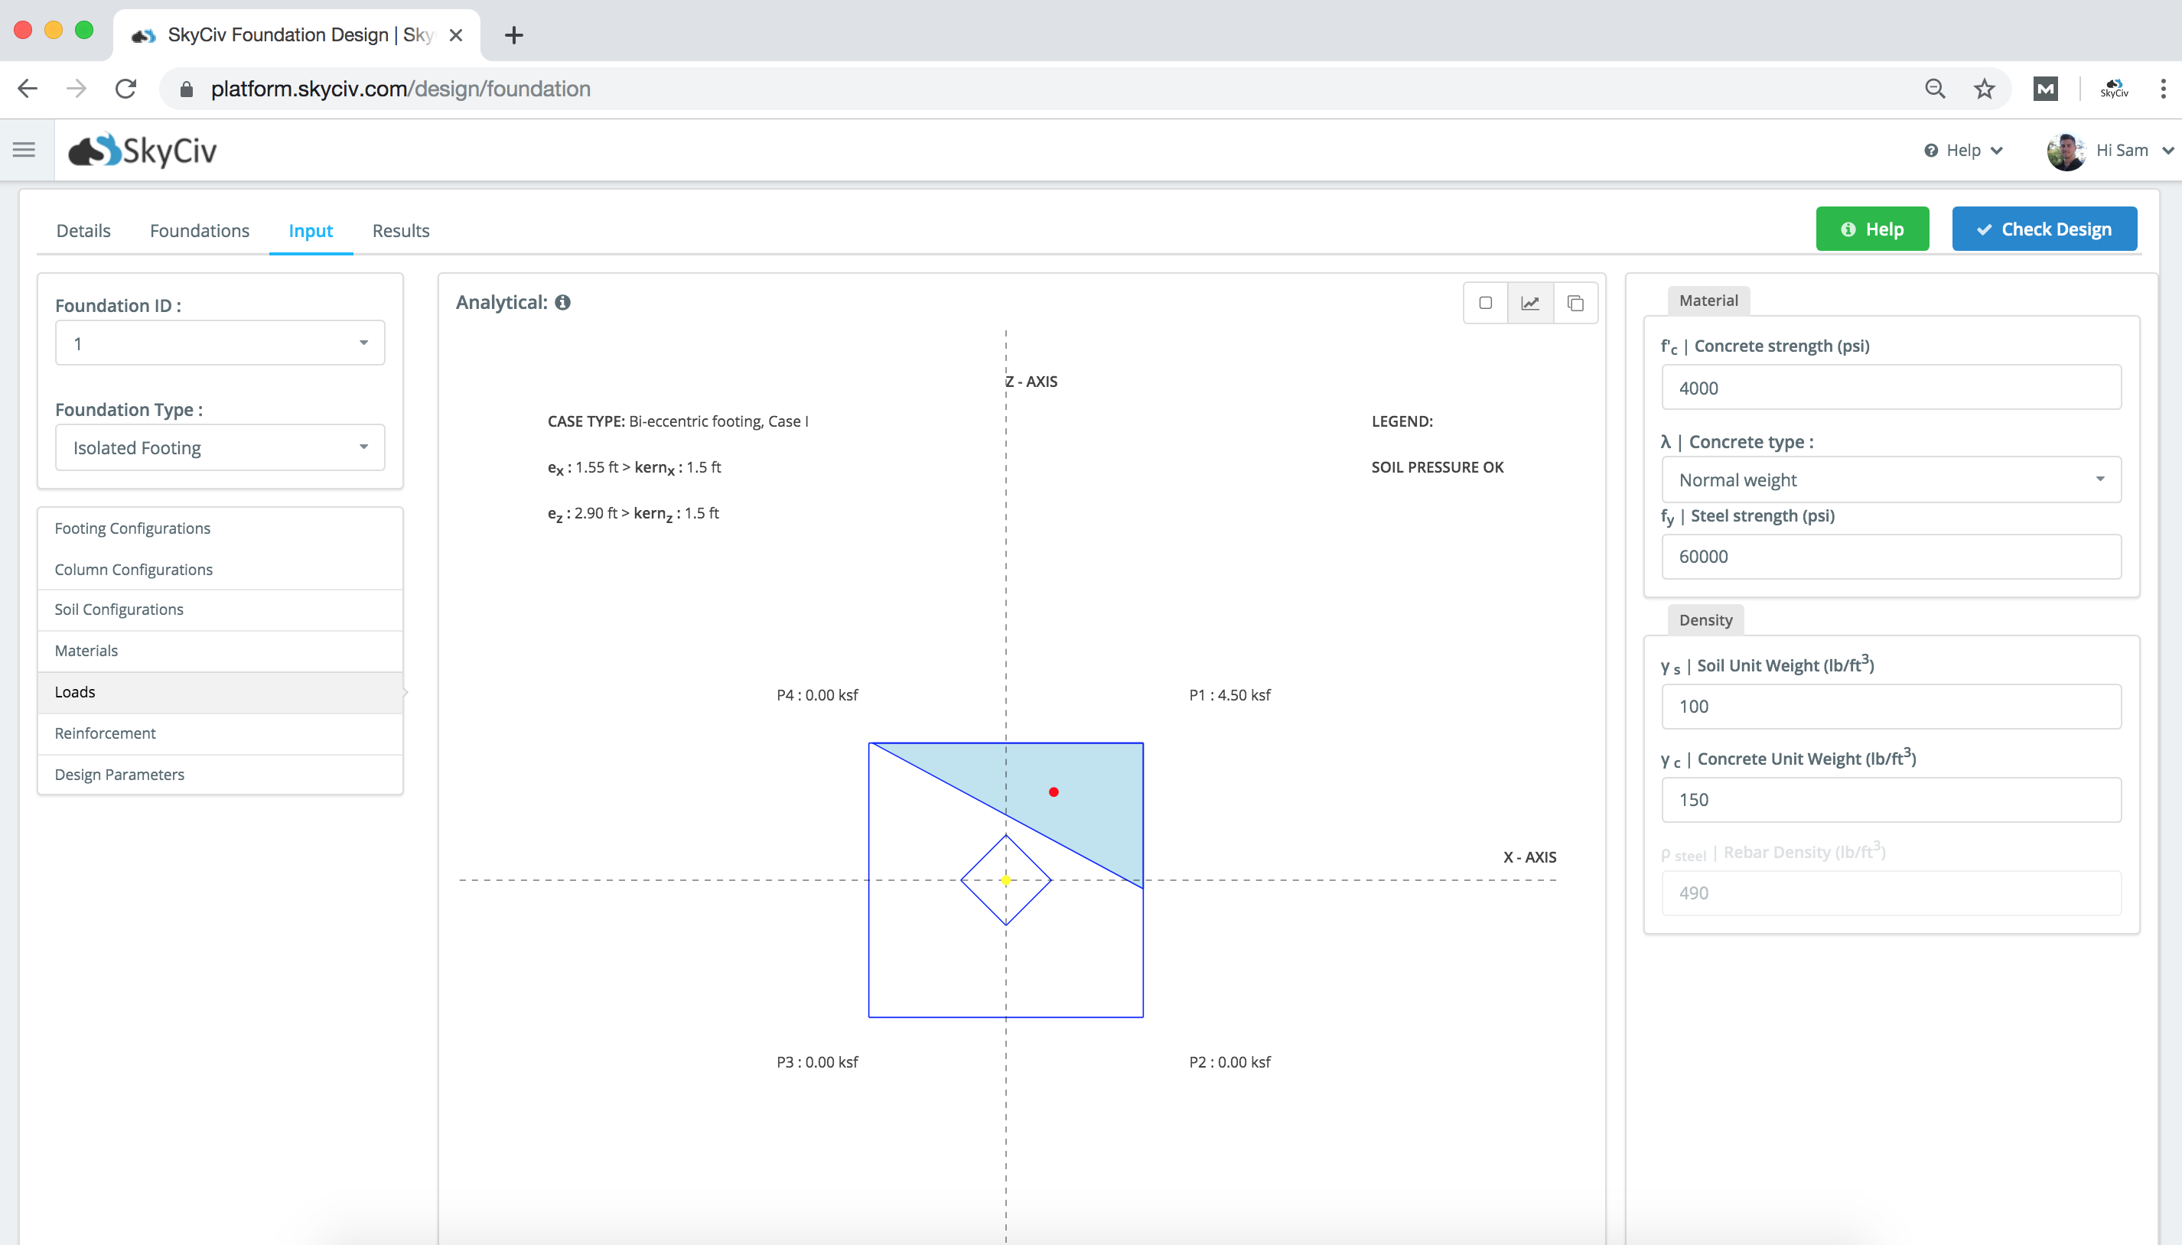Screen dimensions: 2182x1245
Task: Click the Analytical info icon
Action: pos(563,302)
